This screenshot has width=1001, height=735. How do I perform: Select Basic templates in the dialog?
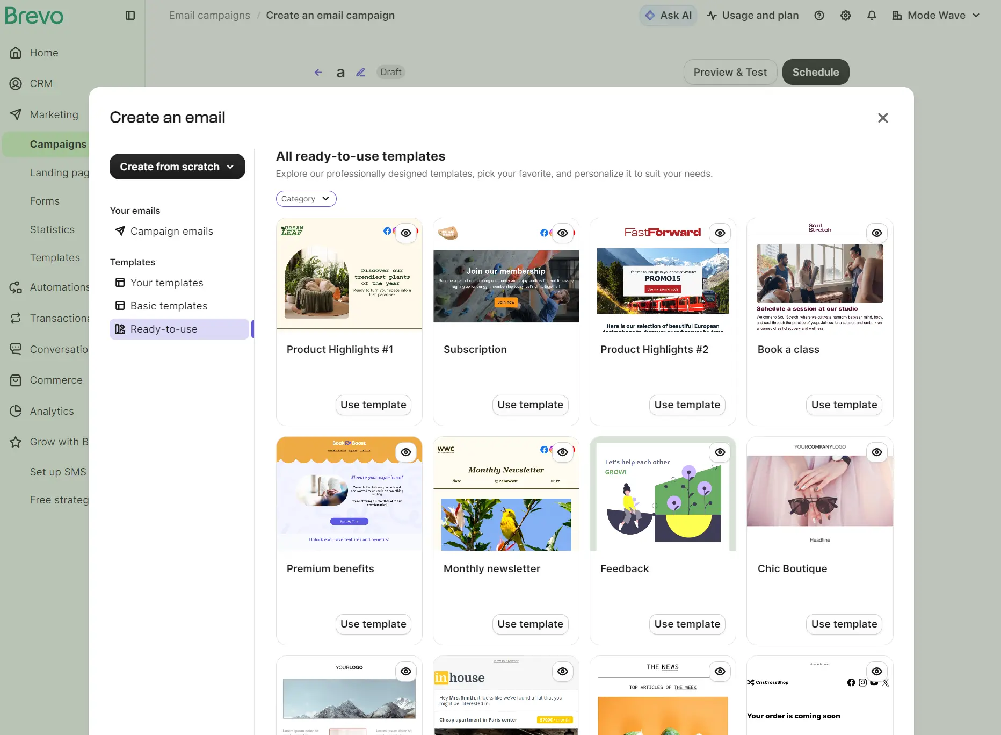[x=169, y=306]
